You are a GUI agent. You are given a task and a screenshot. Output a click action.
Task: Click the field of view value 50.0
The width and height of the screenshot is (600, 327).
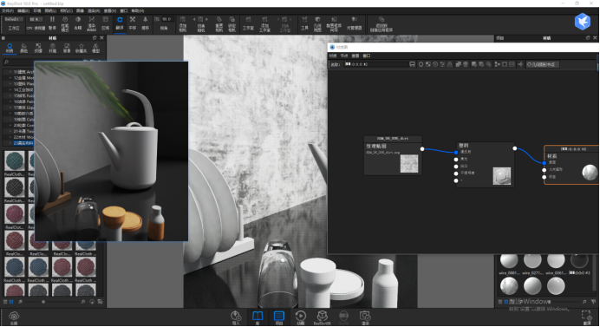[166, 19]
